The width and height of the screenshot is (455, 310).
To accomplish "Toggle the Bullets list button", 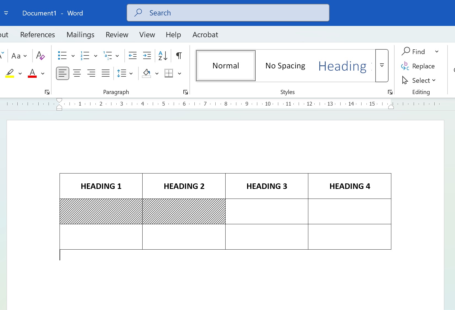I will [62, 56].
